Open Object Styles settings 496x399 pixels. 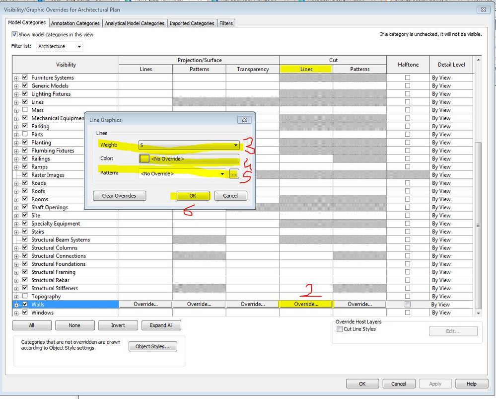pyautogui.click(x=152, y=346)
